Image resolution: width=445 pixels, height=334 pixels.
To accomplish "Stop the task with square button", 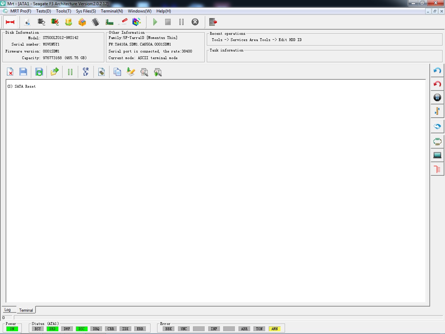I will (168, 22).
